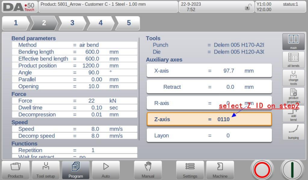Open the Products screen
The image size is (308, 180).
click(x=15, y=170)
